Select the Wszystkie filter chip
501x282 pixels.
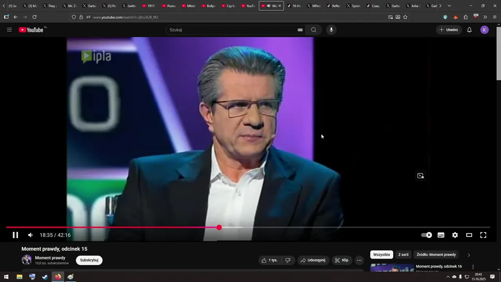click(382, 255)
